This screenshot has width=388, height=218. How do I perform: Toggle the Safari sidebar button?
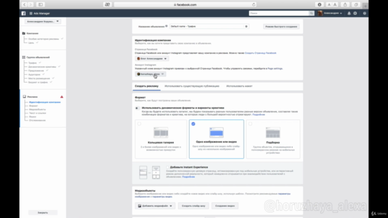[41, 4]
